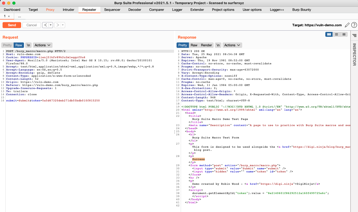Click the submit=Submit&token body line

tap(53, 101)
